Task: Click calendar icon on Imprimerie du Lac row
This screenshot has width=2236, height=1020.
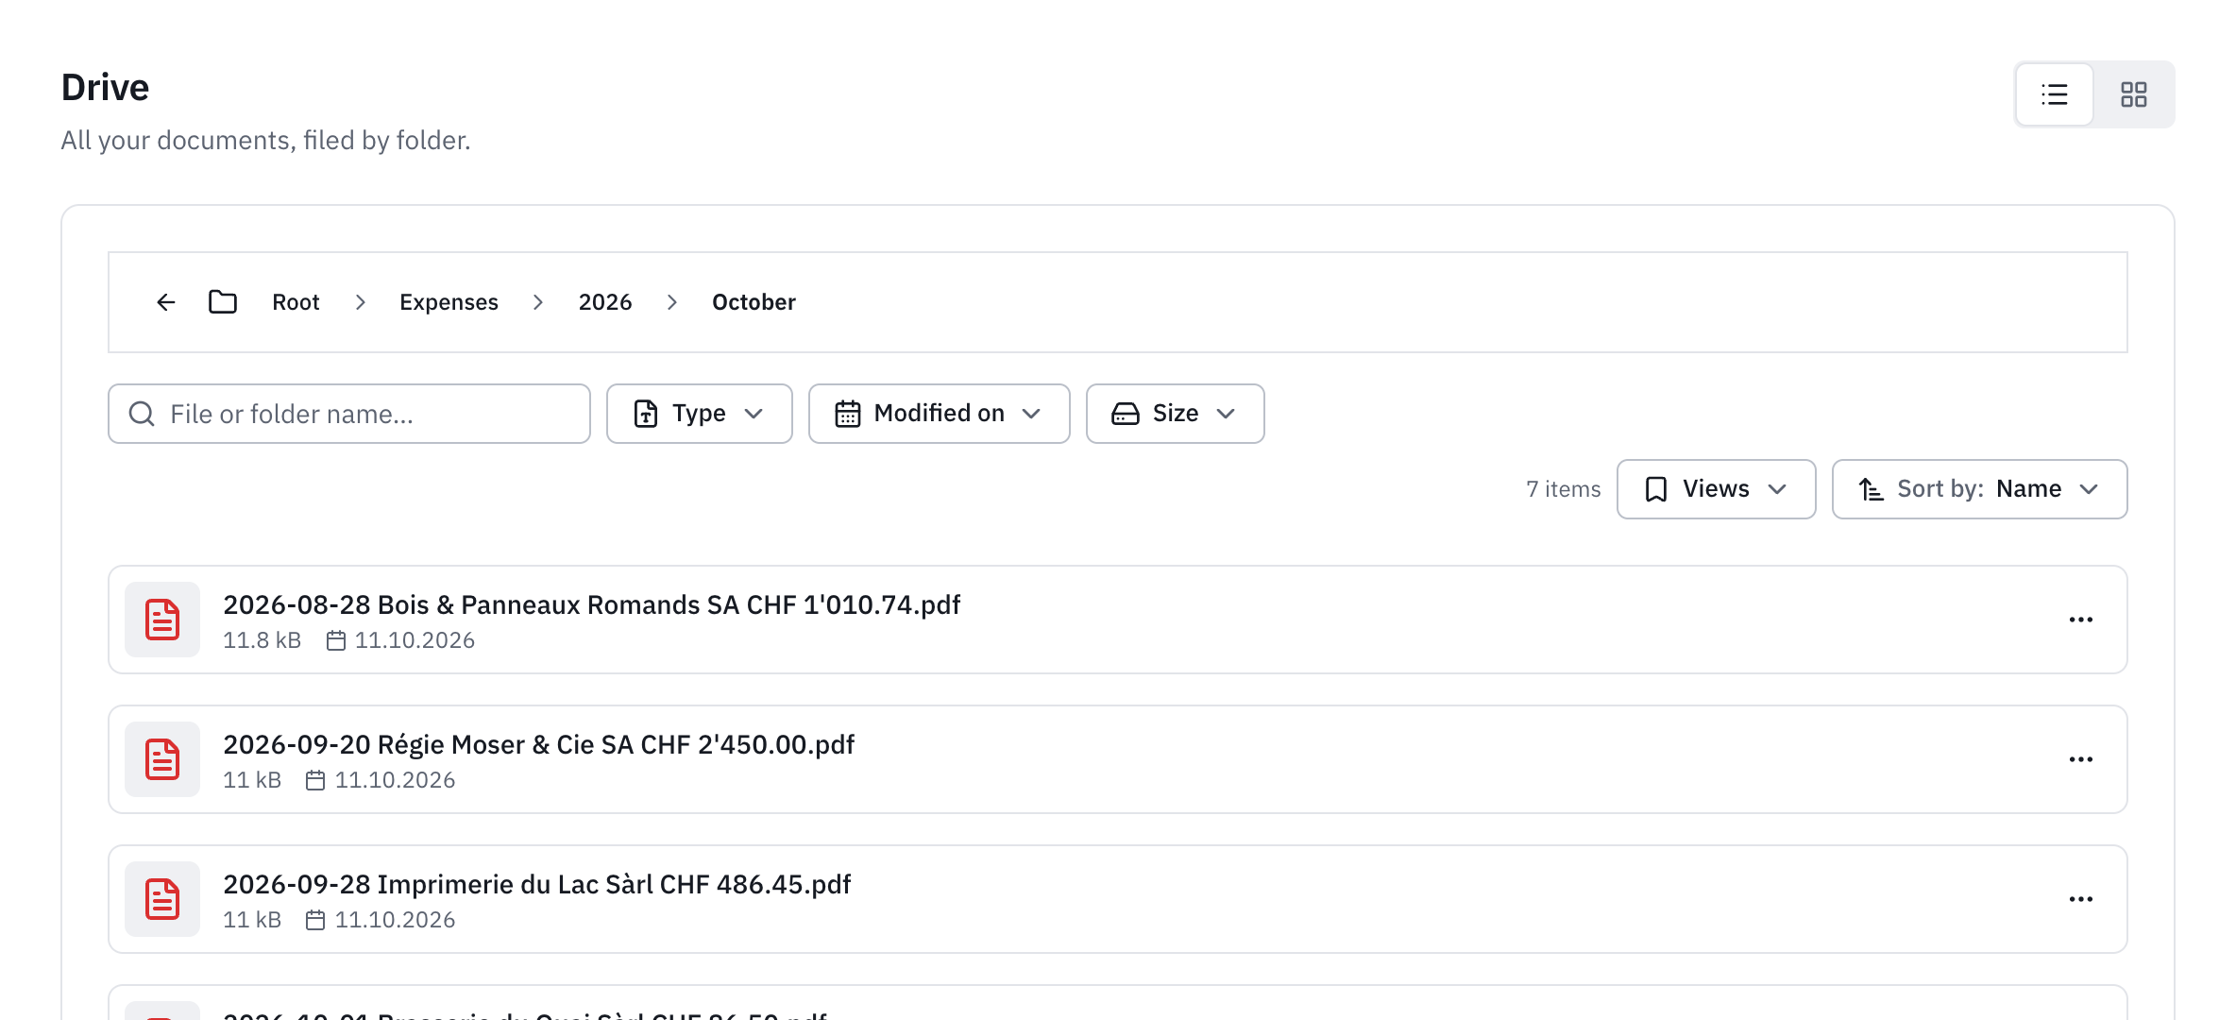Action: pyautogui.click(x=315, y=920)
